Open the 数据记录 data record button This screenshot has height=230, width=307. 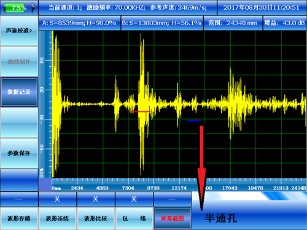click(19, 92)
